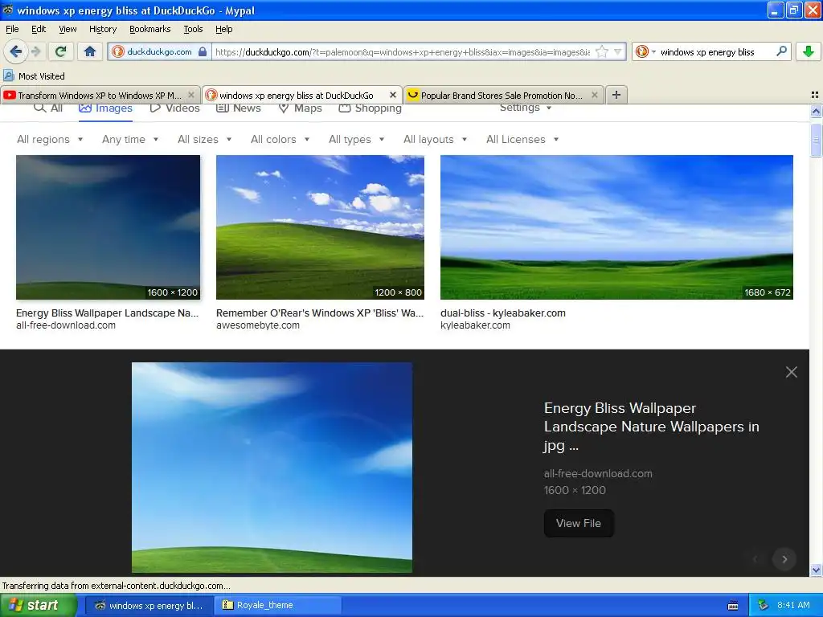Click the Most Visited bookmarks icon
823x617 pixels.
point(8,76)
